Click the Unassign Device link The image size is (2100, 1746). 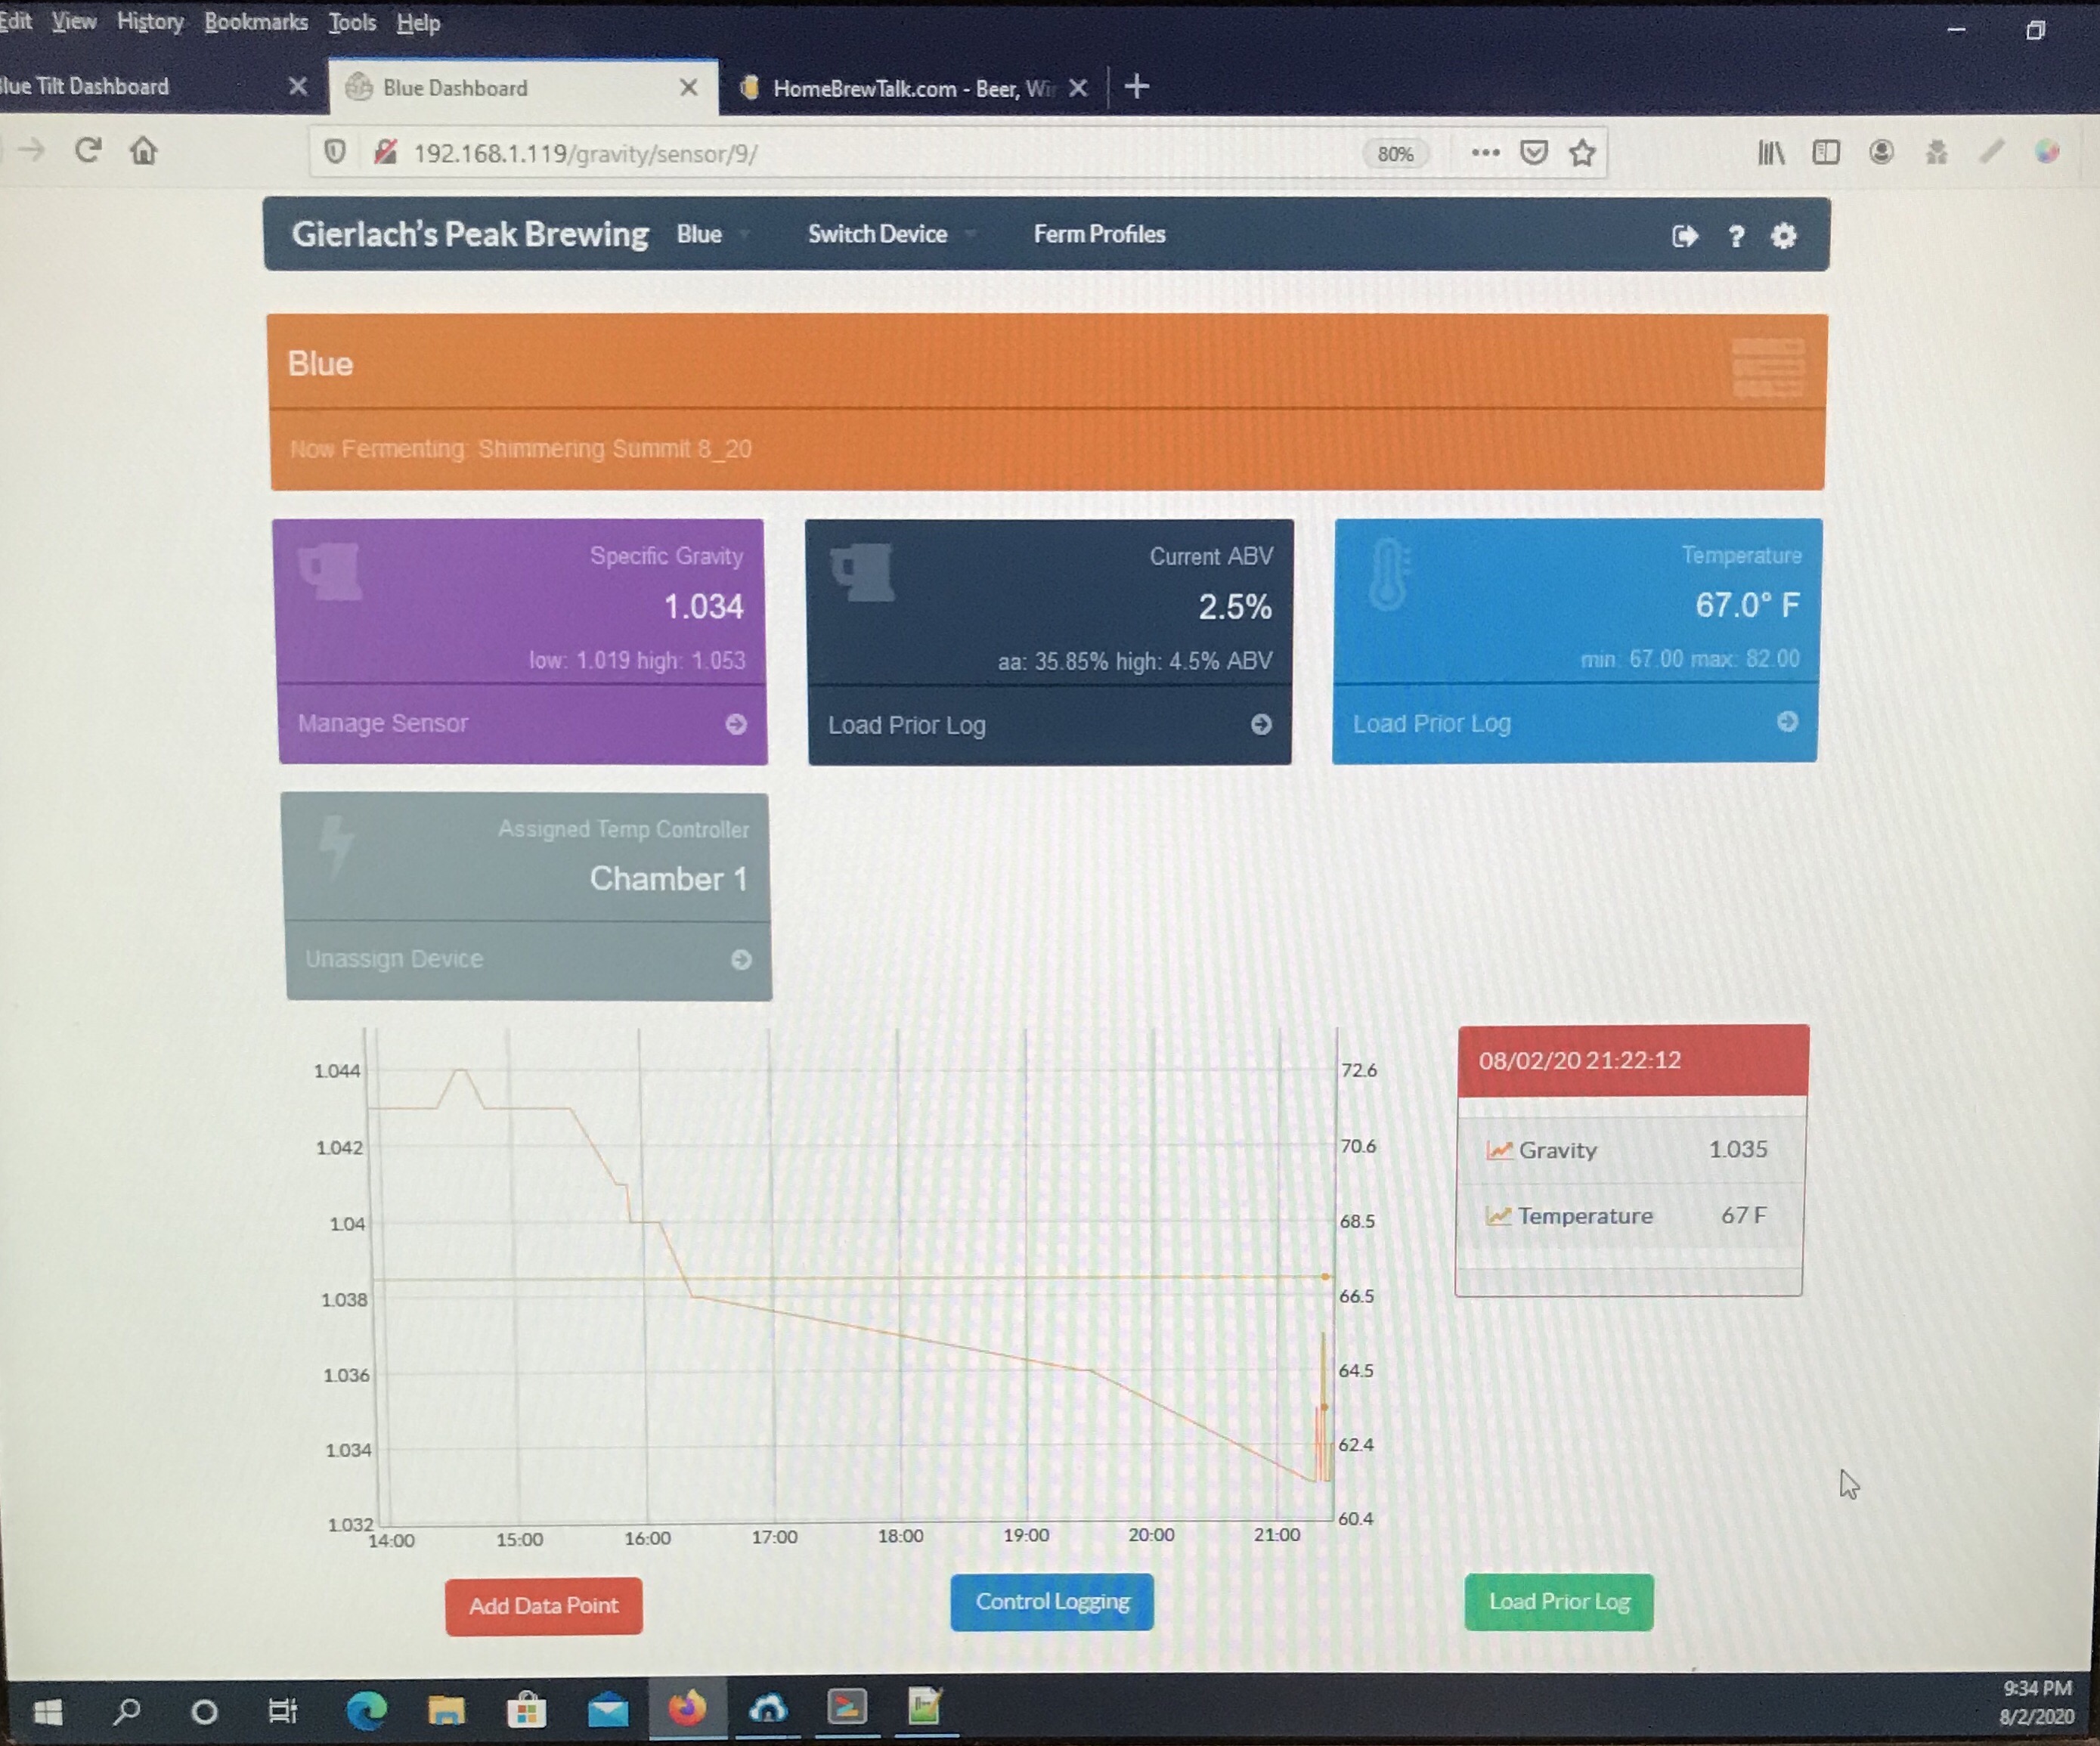394,959
